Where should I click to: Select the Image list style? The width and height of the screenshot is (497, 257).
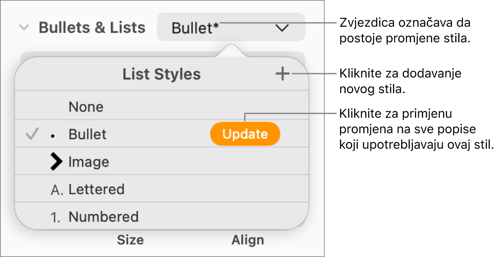click(89, 162)
